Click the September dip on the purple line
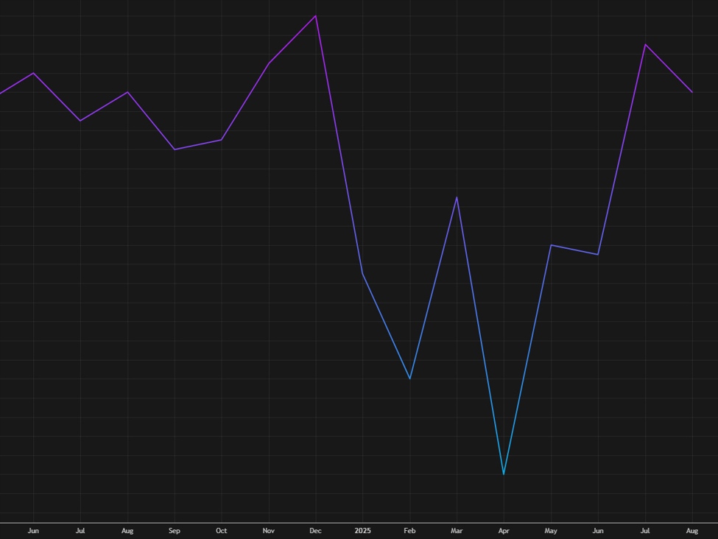 (x=175, y=149)
